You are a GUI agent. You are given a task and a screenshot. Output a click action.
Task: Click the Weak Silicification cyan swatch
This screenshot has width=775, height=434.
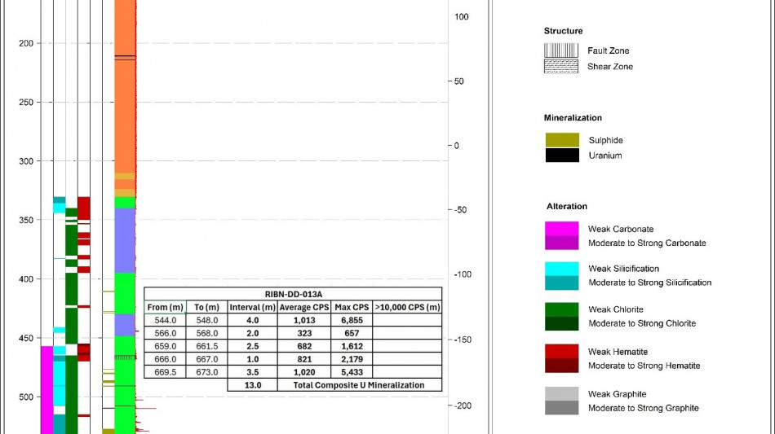(x=561, y=269)
